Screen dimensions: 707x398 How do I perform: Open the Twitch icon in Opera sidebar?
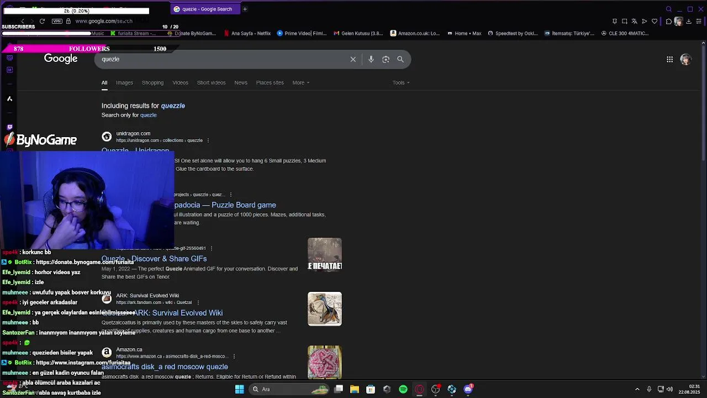click(9, 127)
